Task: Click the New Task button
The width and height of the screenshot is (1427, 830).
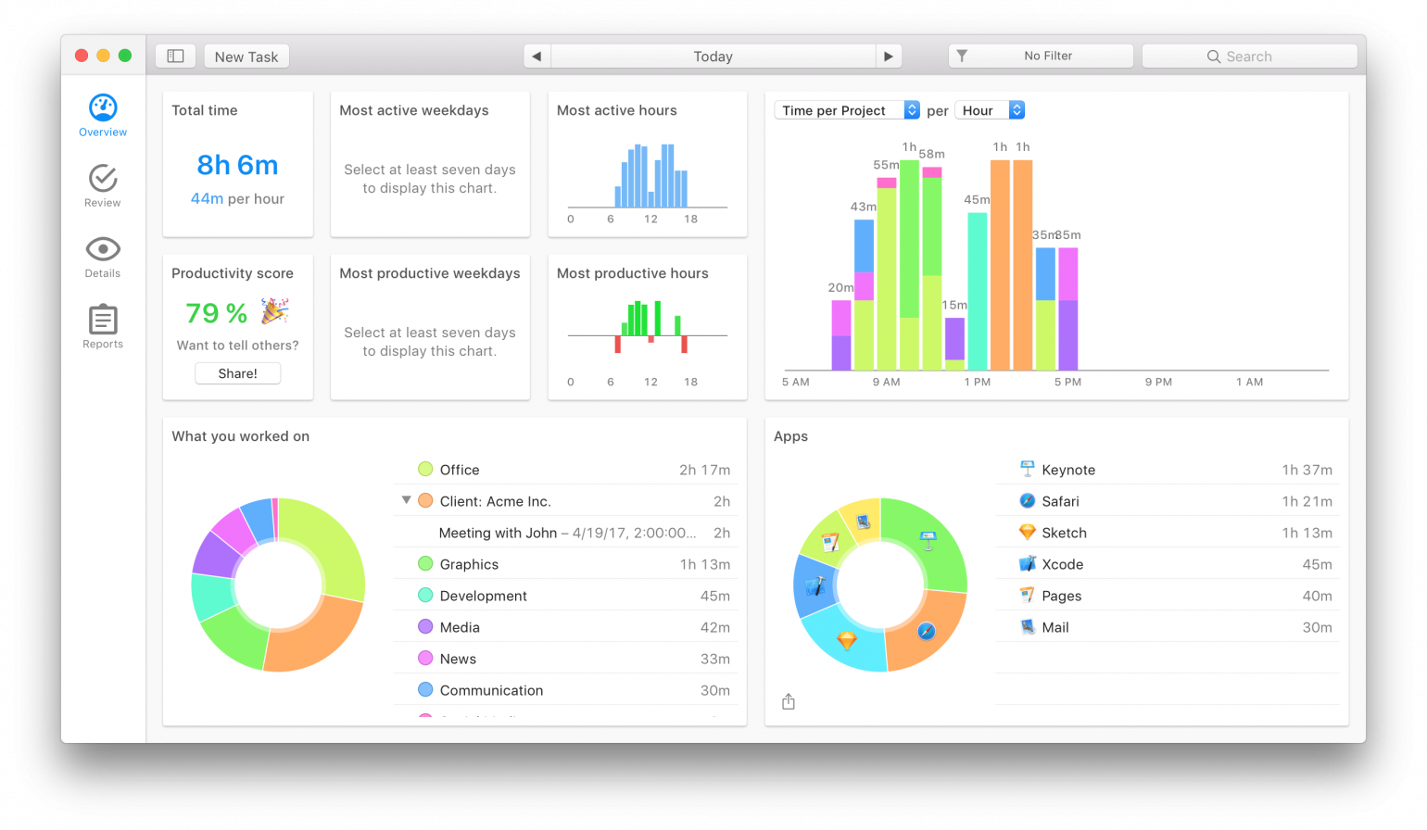Action: (x=246, y=57)
